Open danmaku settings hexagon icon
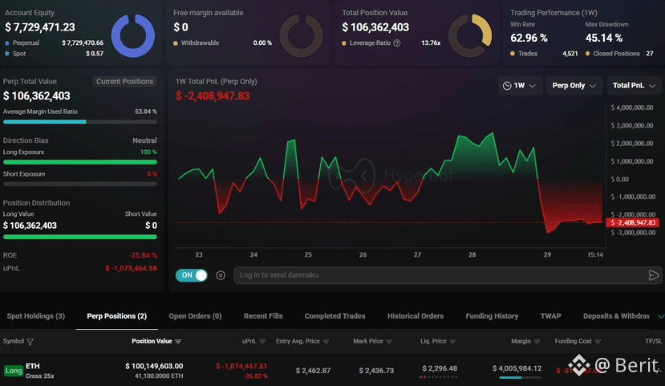 [221, 275]
